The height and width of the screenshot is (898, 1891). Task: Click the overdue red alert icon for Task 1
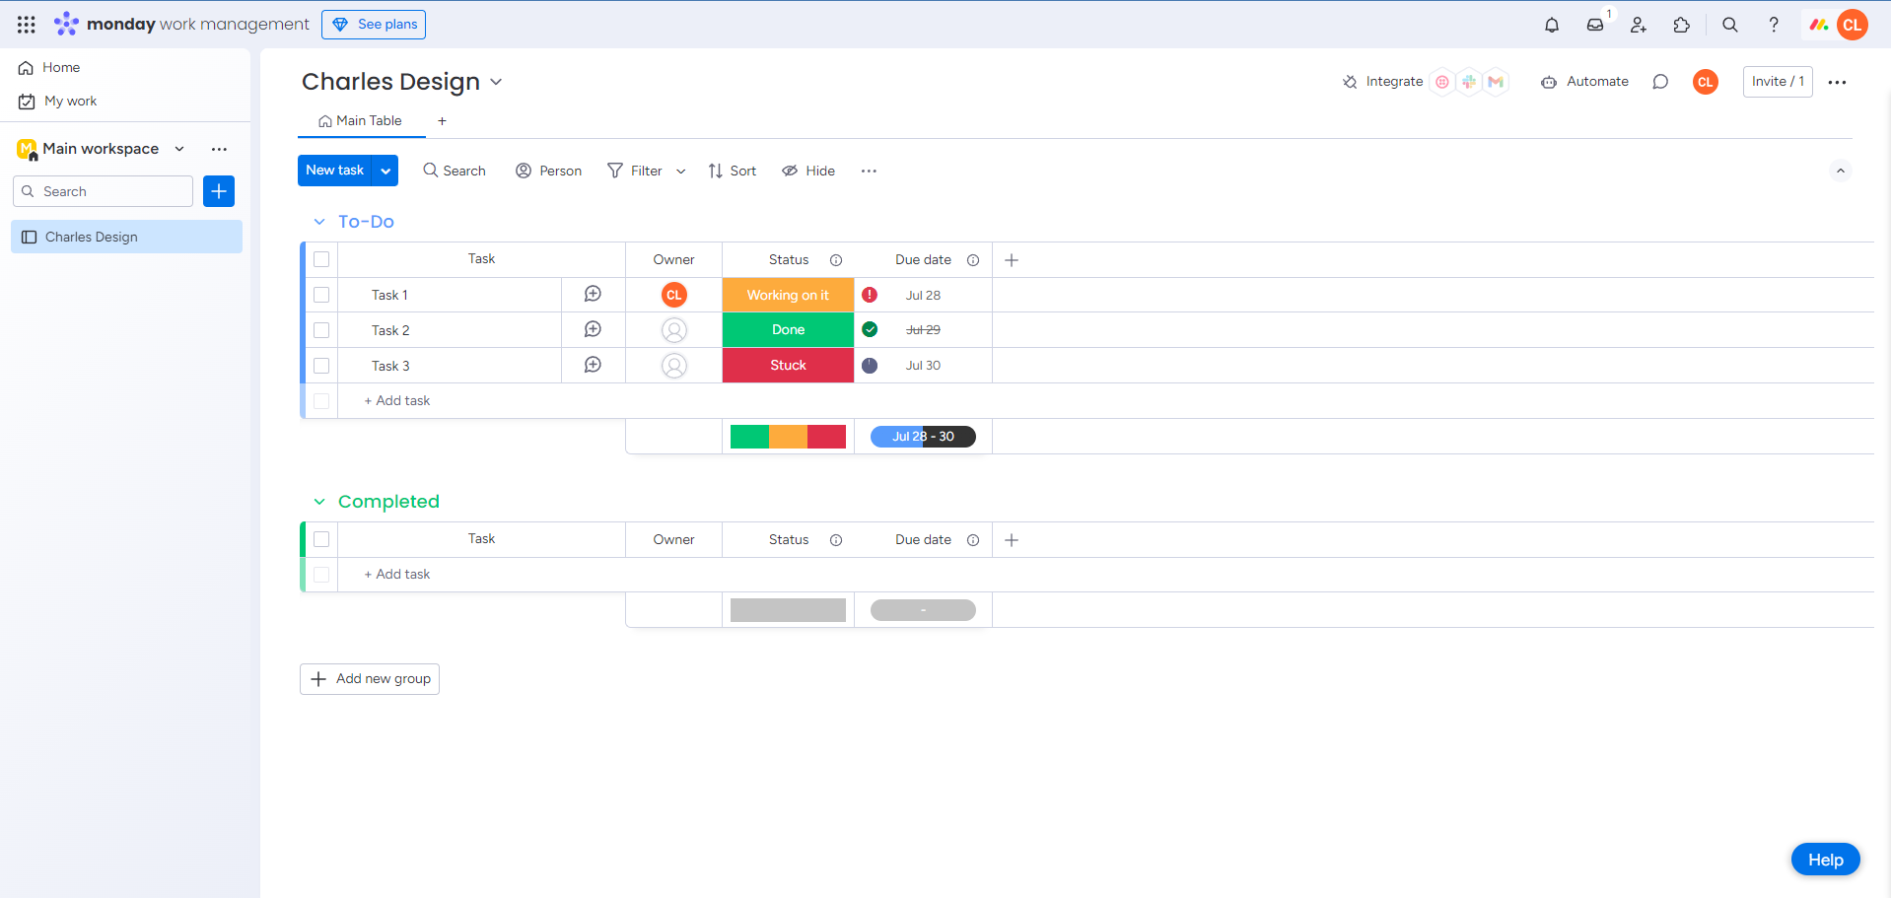click(x=870, y=295)
